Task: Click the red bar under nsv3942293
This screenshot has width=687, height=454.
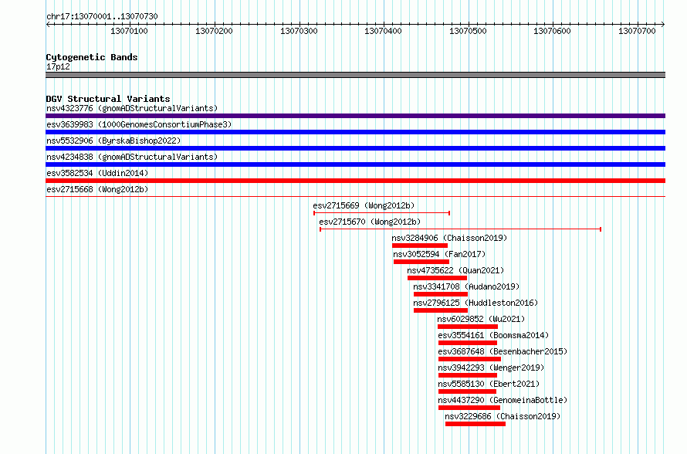Action: pyautogui.click(x=468, y=375)
